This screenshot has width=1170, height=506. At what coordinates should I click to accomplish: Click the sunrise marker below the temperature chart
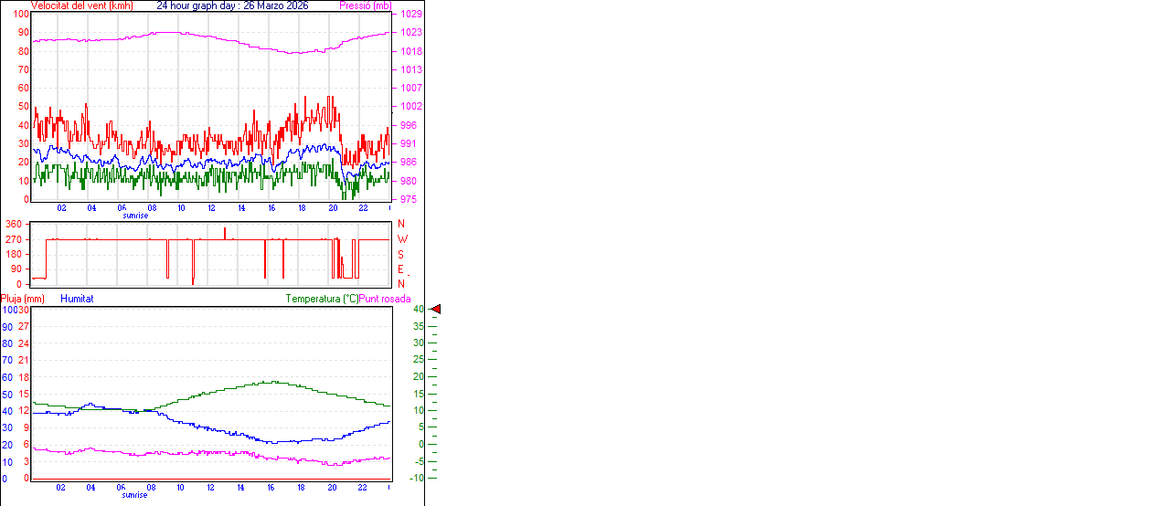pos(134,494)
